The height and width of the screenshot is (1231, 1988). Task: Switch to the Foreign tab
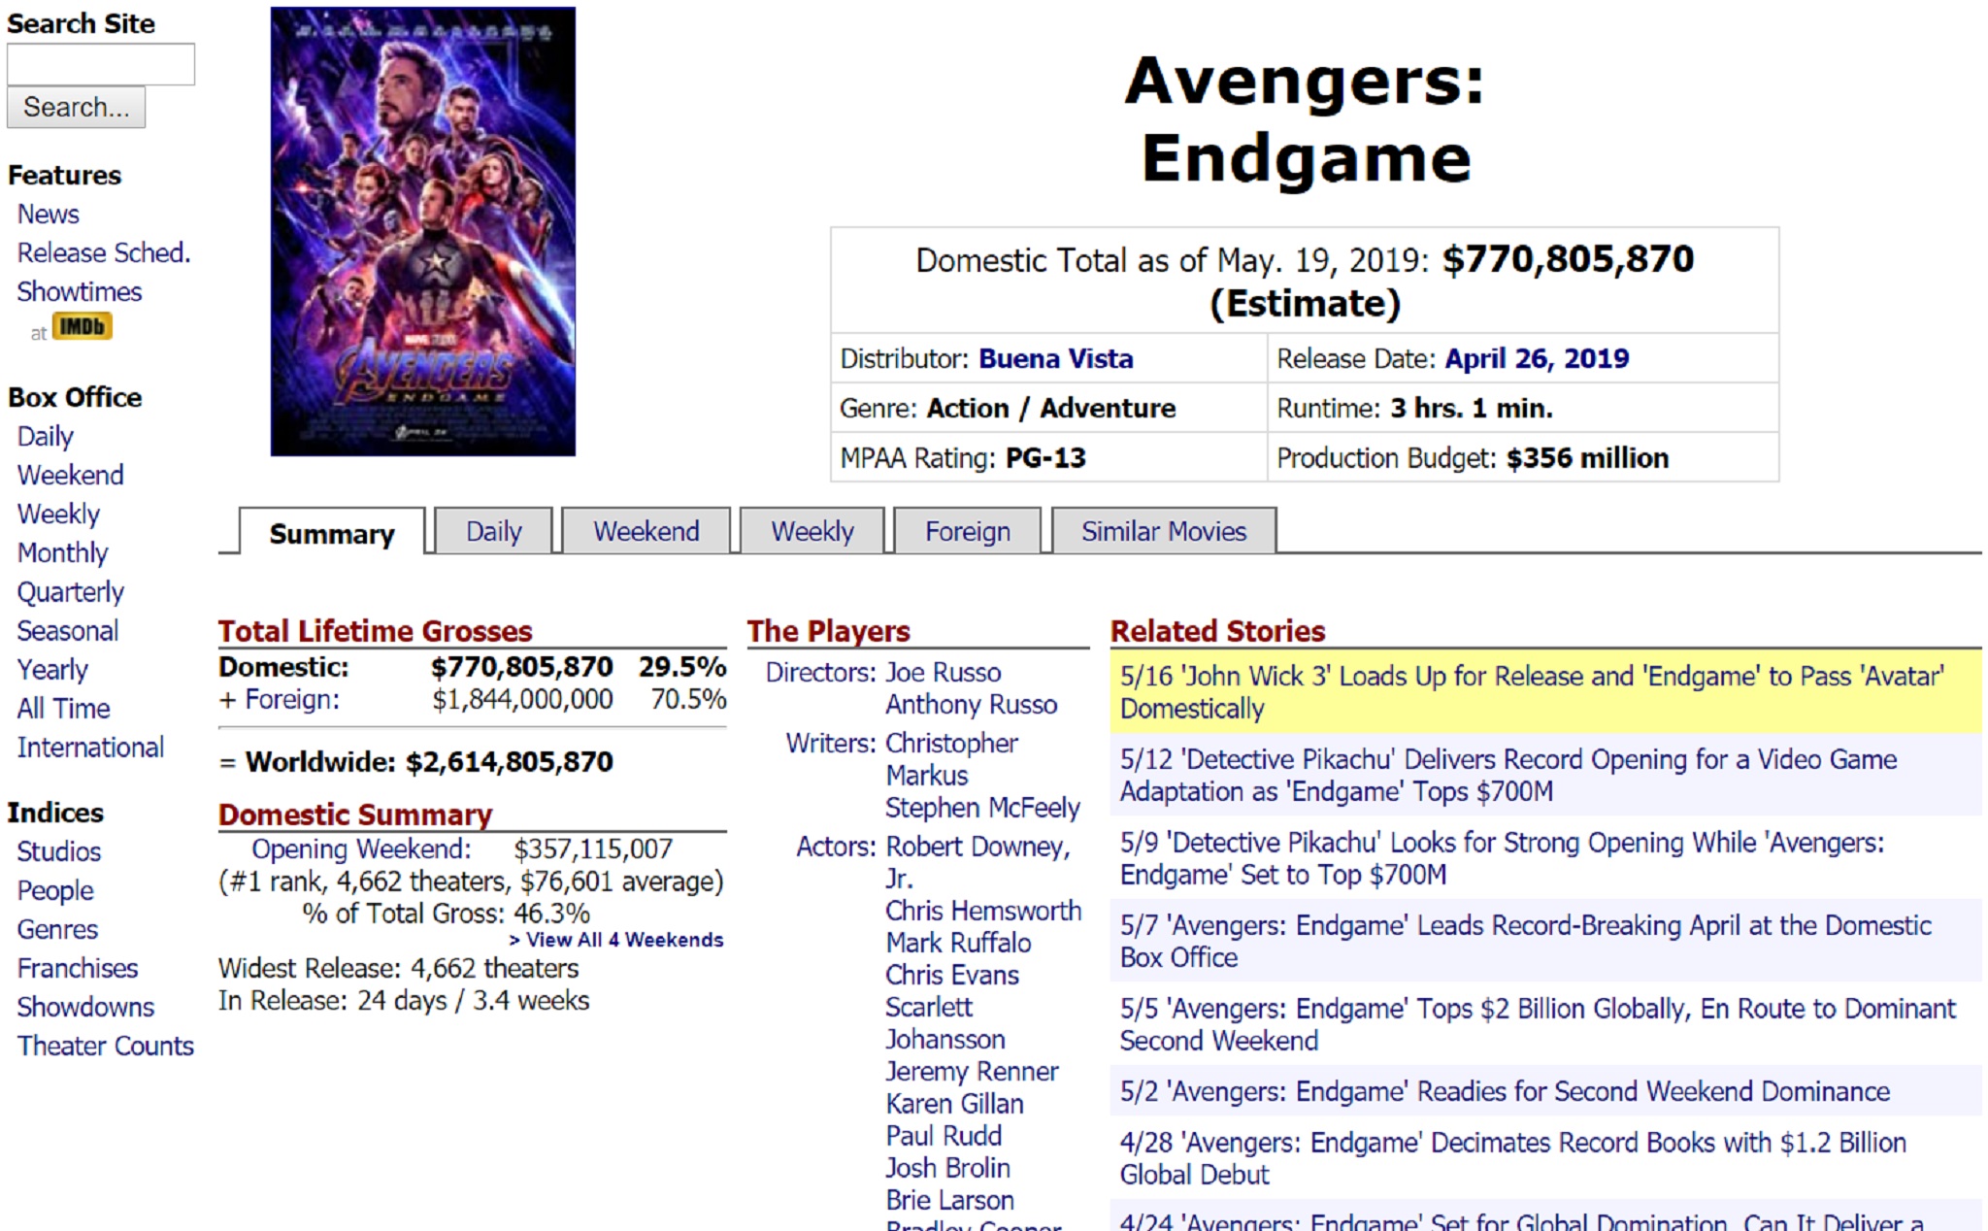pos(968,531)
